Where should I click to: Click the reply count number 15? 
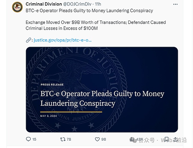(x=34, y=139)
